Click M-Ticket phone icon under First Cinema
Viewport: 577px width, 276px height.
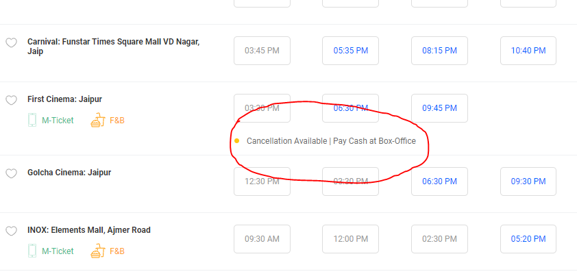tap(32, 120)
